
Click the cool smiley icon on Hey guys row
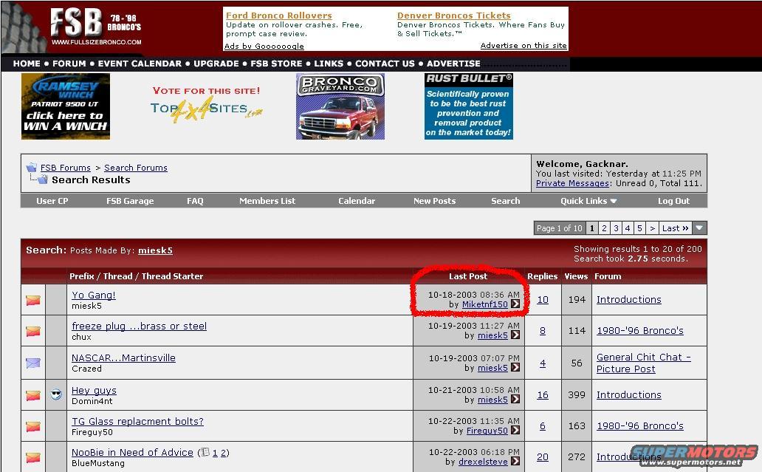pos(56,394)
